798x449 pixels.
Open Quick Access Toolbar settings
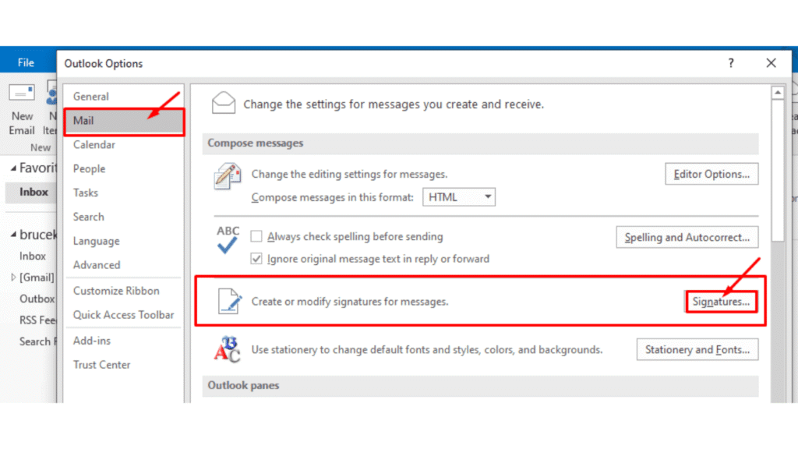click(124, 315)
